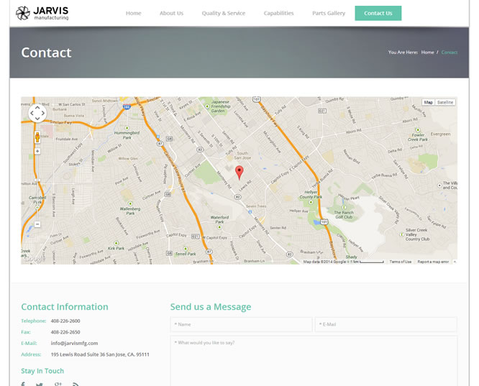The width and height of the screenshot is (479, 386).
Task: Open the Twitter social icon
Action: 40,384
